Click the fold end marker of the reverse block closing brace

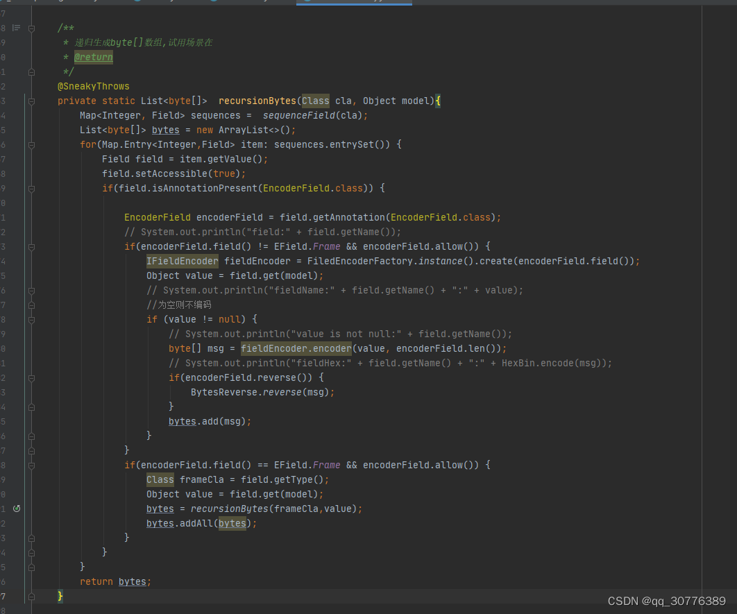(31, 407)
